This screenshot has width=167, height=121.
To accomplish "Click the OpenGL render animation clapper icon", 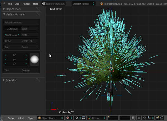I will pos(161,118).
